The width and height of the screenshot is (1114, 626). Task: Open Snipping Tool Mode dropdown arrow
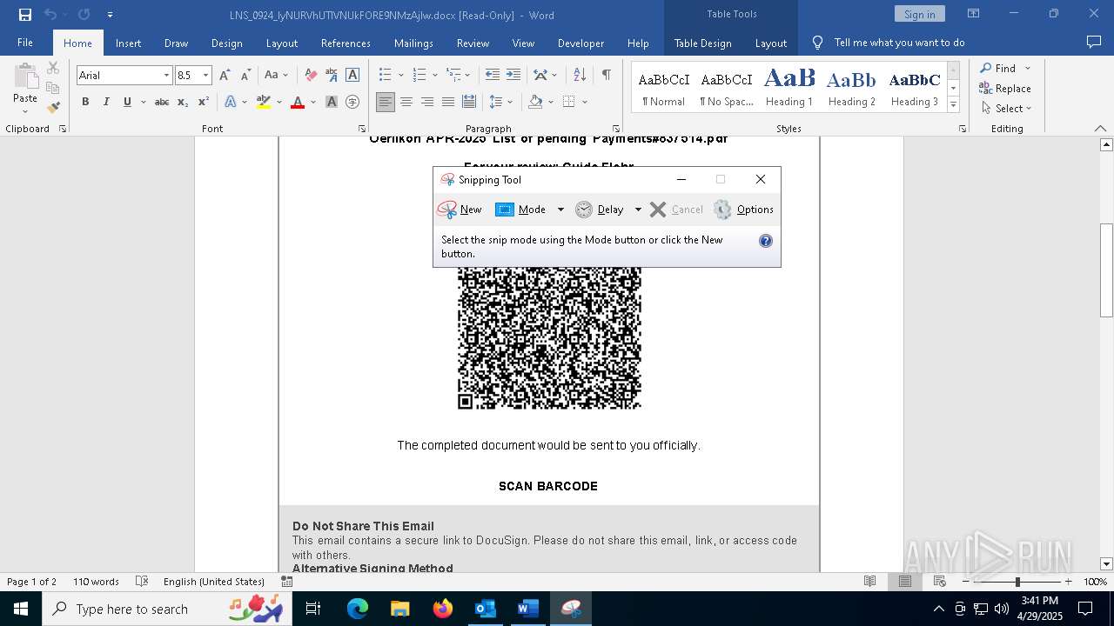(x=560, y=210)
